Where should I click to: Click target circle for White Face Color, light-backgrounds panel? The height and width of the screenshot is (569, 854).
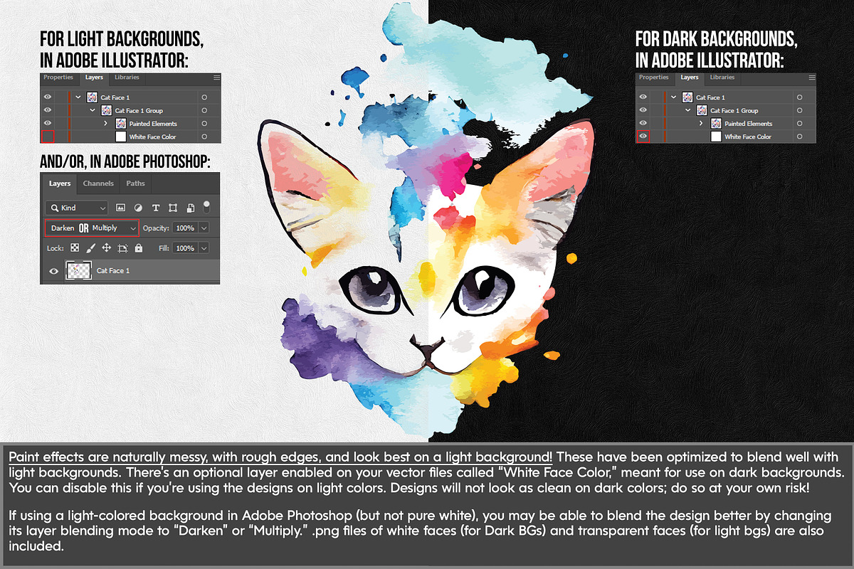[x=204, y=137]
